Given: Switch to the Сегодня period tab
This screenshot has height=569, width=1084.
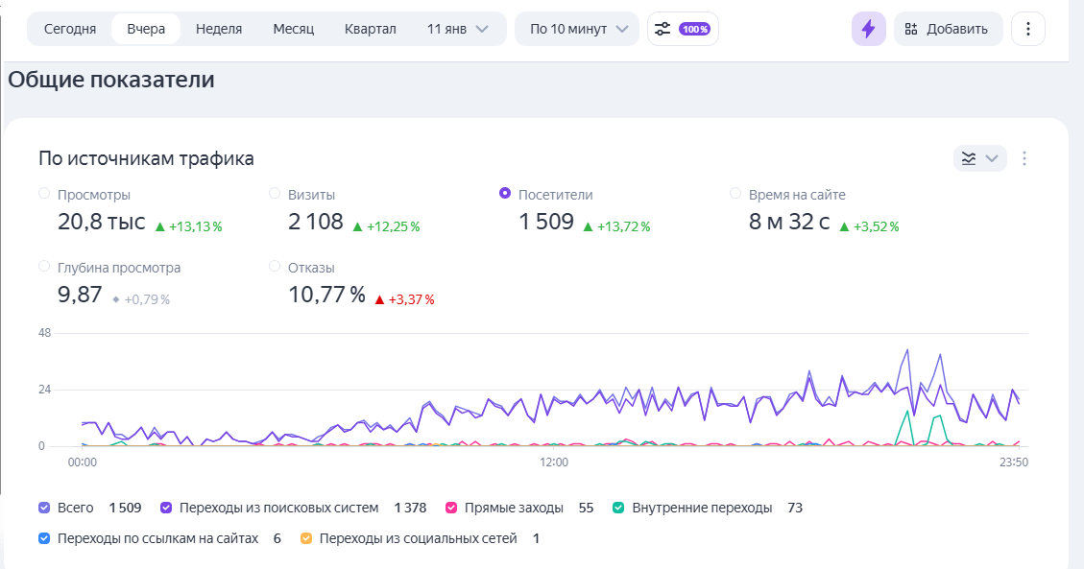Looking at the screenshot, I should coord(70,29).
